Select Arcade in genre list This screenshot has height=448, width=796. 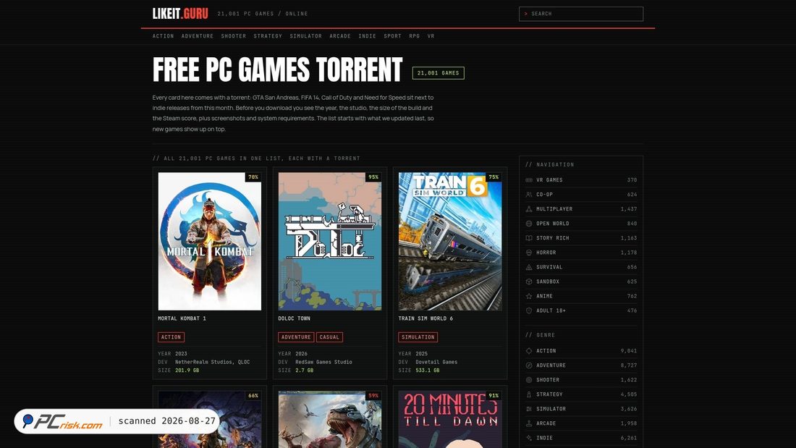point(581,423)
